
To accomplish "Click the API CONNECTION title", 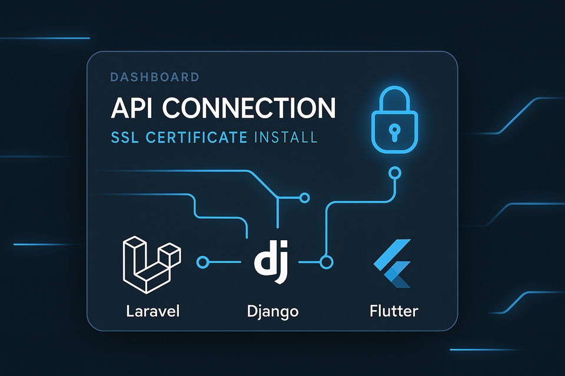I will click(x=223, y=108).
